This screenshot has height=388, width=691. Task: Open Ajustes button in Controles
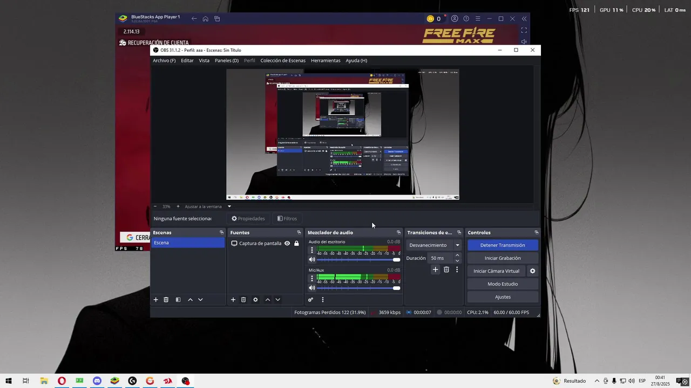503,297
